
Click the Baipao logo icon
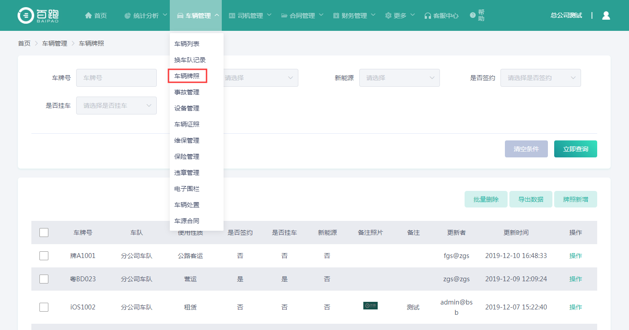coord(26,15)
